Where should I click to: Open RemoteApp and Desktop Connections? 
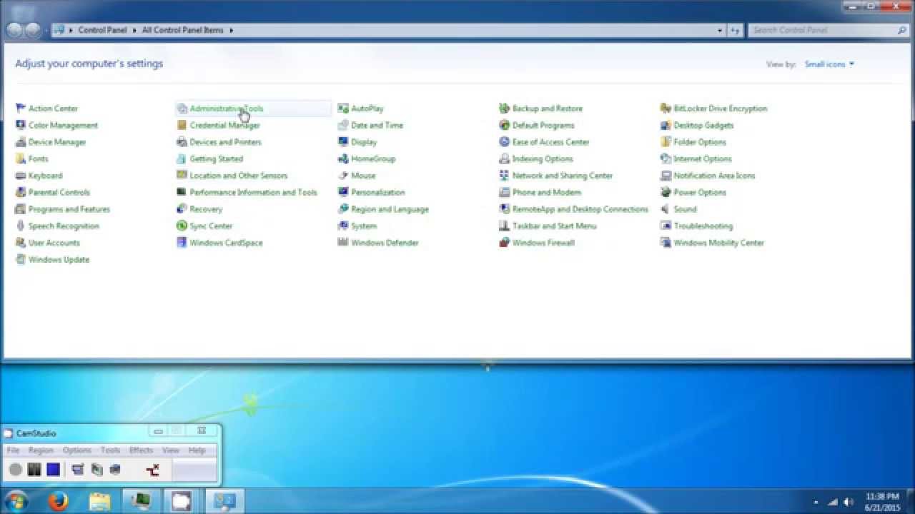coord(580,209)
